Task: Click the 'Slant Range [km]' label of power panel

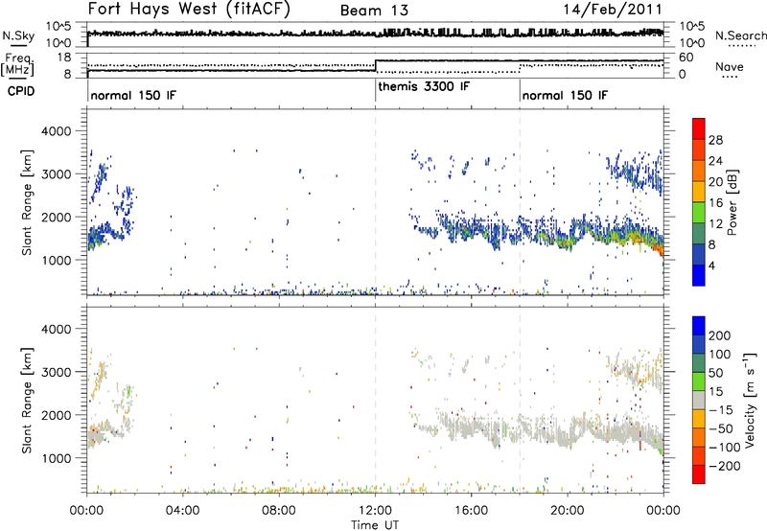Action: [27, 202]
